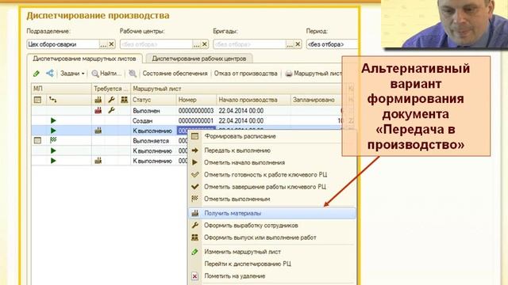Open selection dialog for Подразделение field
This screenshot has height=285, width=508.
[x=103, y=44]
